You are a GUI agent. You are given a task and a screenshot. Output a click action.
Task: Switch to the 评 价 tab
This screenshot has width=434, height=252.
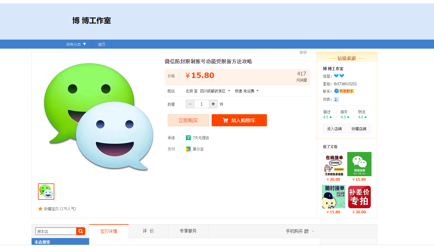click(149, 231)
